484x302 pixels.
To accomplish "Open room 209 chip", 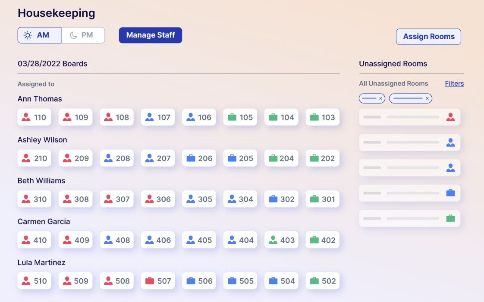I will (75, 158).
